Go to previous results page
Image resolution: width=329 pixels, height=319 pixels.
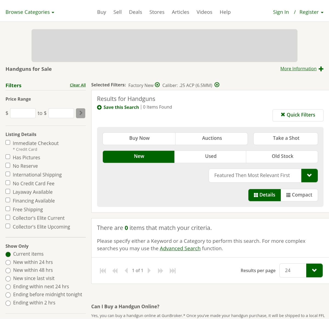[x=126, y=271]
